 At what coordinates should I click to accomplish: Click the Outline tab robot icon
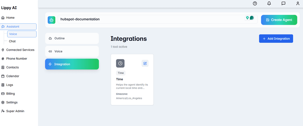(50, 38)
